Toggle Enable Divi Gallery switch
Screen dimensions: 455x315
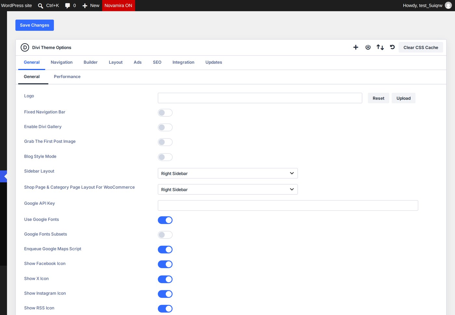[165, 127]
